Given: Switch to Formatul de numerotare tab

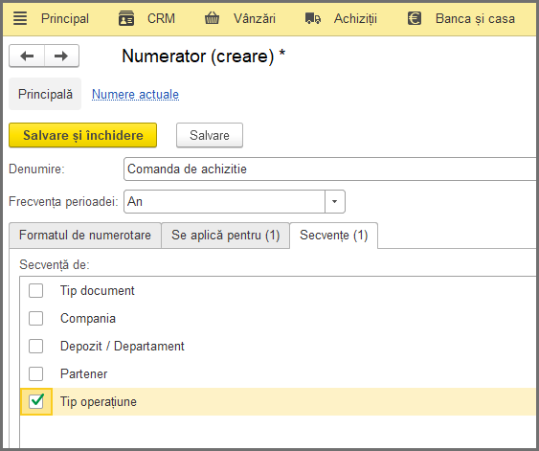Looking at the screenshot, I should pos(85,236).
